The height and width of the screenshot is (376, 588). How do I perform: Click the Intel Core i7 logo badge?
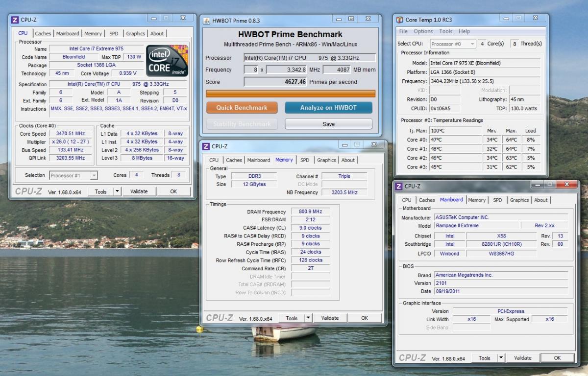click(x=167, y=61)
